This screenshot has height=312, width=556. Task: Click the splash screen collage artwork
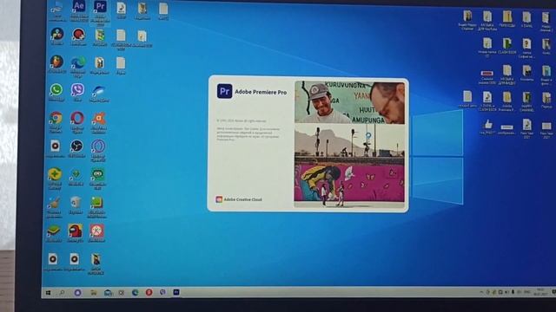(349, 145)
